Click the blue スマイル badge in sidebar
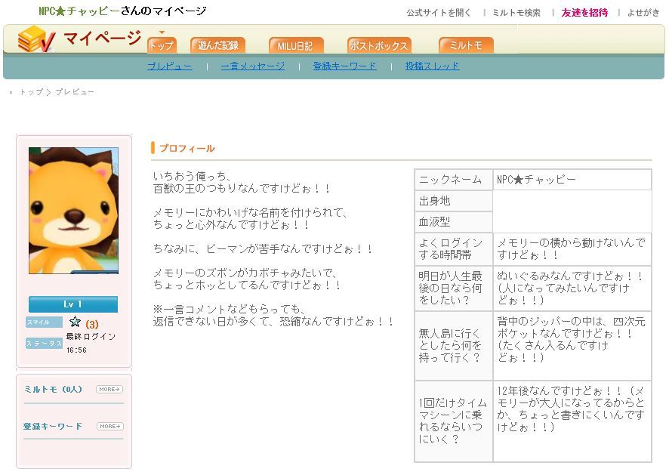The width and height of the screenshot is (669, 475). pos(44,322)
